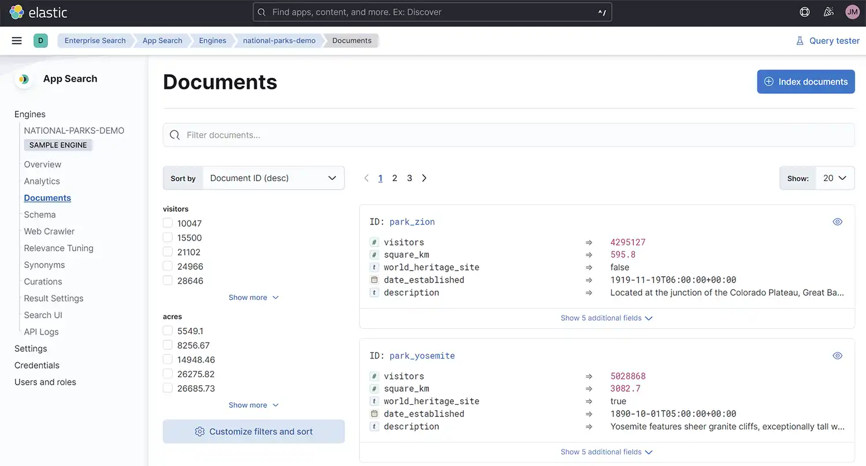Open the Curations section
This screenshot has width=866, height=466.
pos(43,281)
